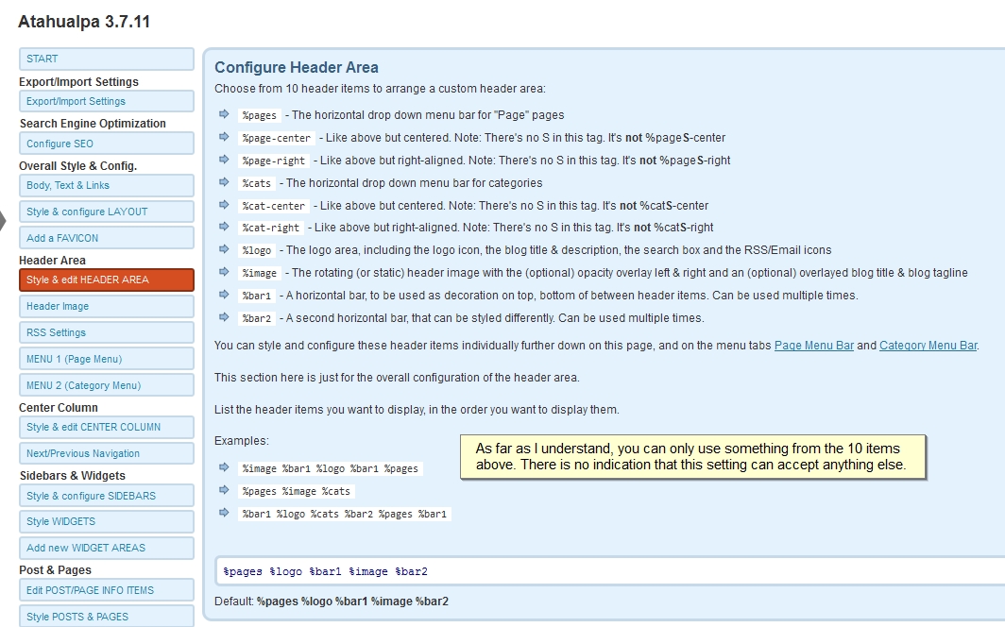Click the Sidebars & Widgets sidebar heading
This screenshot has height=627, width=1005.
coord(73,476)
